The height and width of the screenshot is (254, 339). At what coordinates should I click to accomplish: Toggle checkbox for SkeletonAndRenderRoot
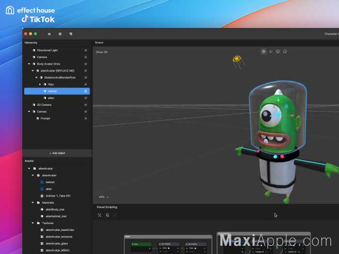[x=86, y=77]
